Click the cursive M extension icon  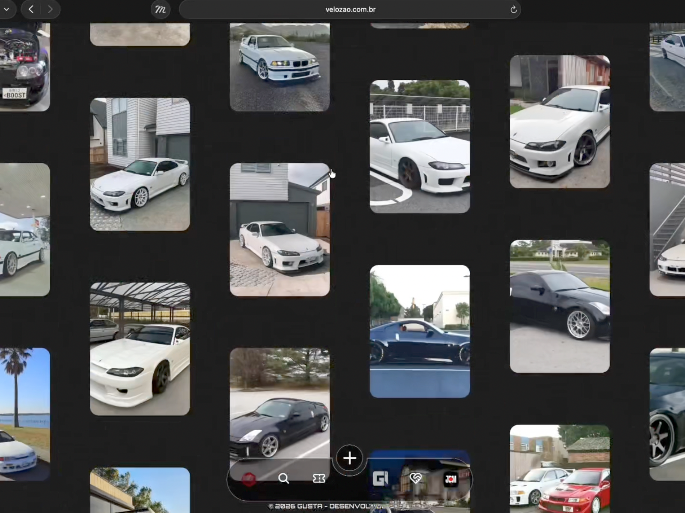[x=161, y=9]
